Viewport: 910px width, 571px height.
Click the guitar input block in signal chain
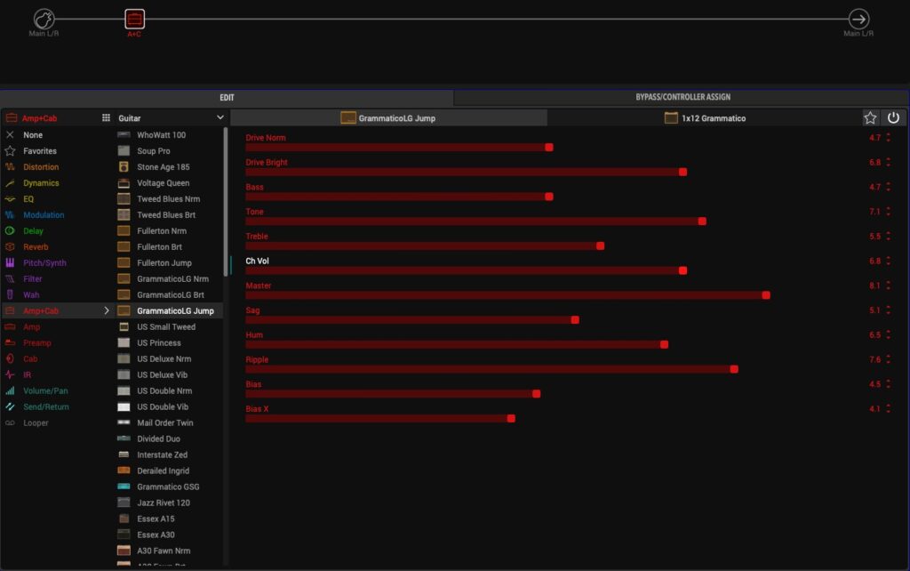click(44, 19)
